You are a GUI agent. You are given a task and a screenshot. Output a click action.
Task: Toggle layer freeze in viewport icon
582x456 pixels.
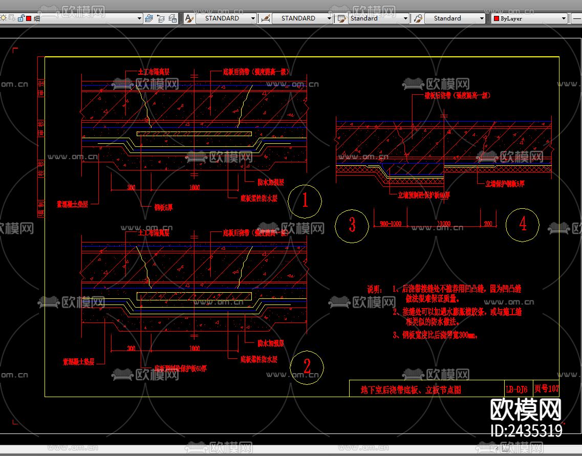click(x=12, y=18)
